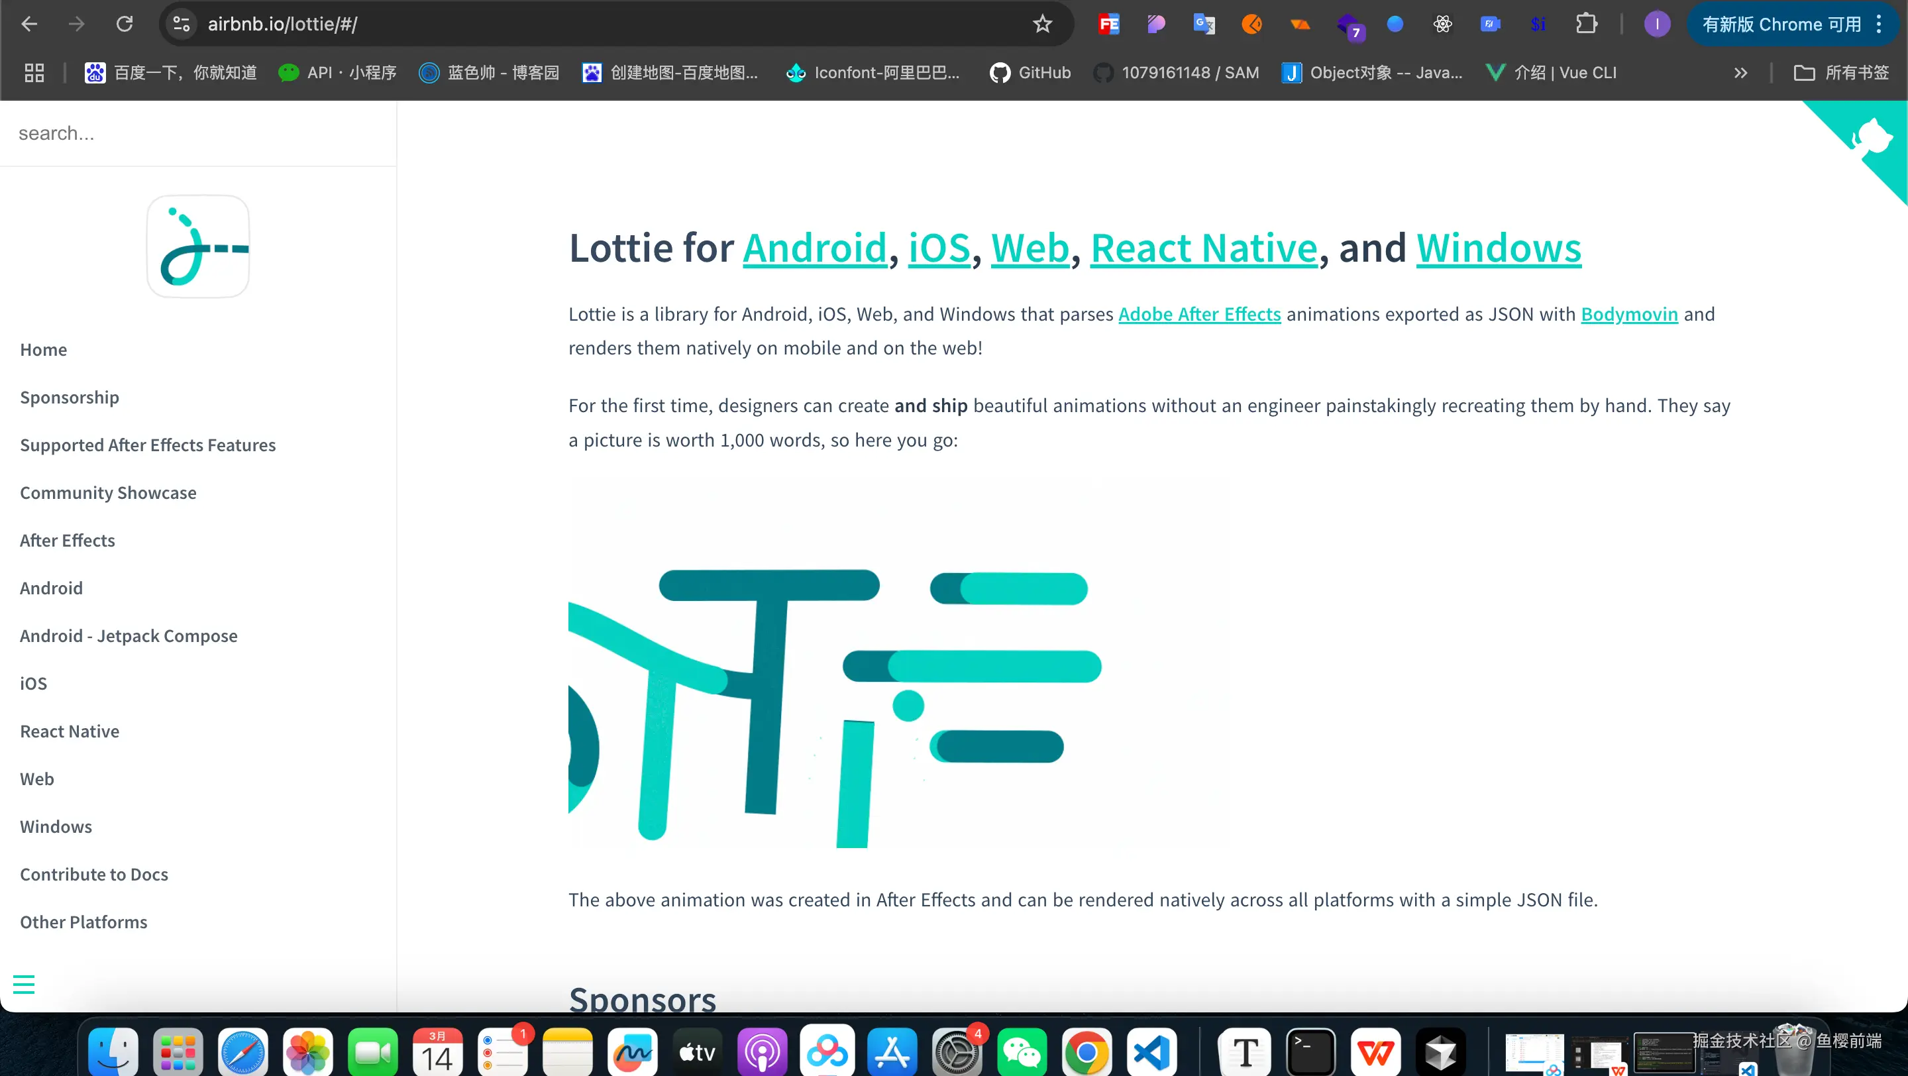Follow the Bodymovin hyperlink
The image size is (1908, 1076).
pos(1629,314)
